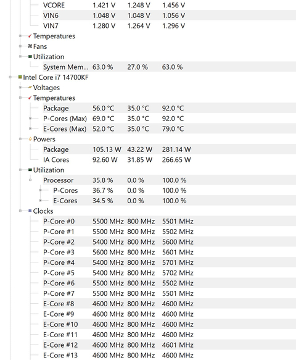Click the Intel Core i7 14700KF chip icon
This screenshot has width=296, height=360.
20,77
